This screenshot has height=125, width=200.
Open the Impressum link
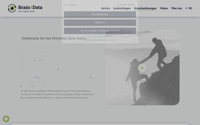click(x=113, y=40)
